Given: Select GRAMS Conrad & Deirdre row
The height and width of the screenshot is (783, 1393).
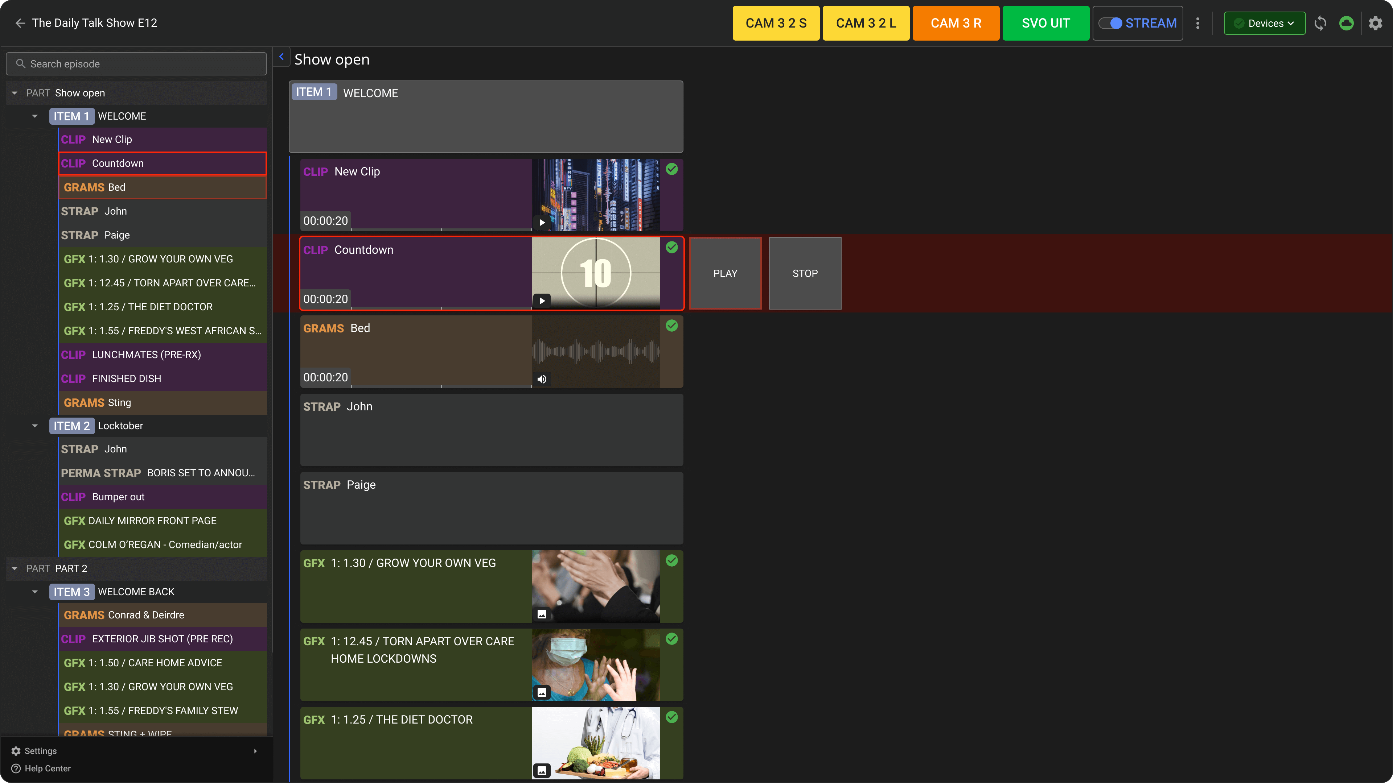Looking at the screenshot, I should tap(162, 615).
